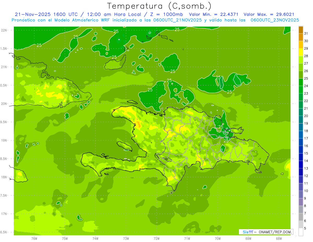The width and height of the screenshot is (313, 242).
Task: Click the "Temperatura (C,somb.)" map title
Action: pyautogui.click(x=159, y=6)
